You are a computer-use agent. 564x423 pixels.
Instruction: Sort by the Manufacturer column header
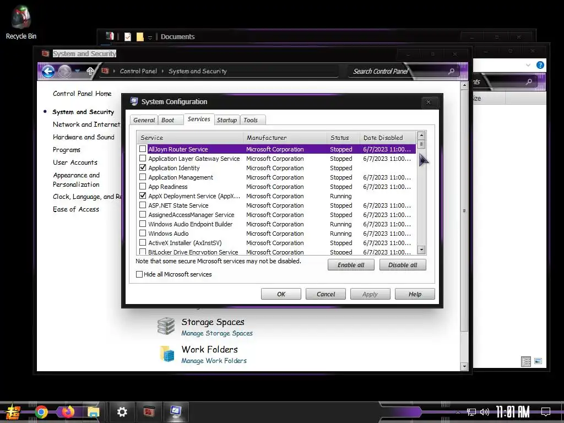click(285, 138)
